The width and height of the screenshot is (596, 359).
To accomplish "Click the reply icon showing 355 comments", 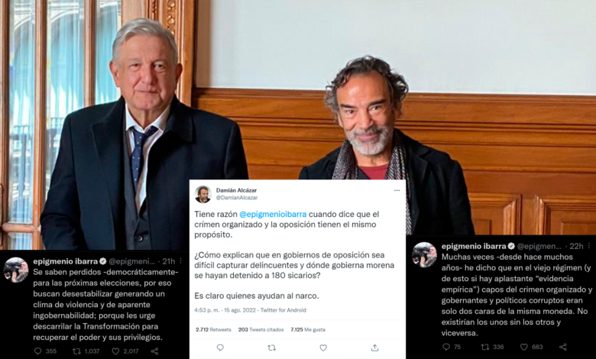I will pos(38,351).
